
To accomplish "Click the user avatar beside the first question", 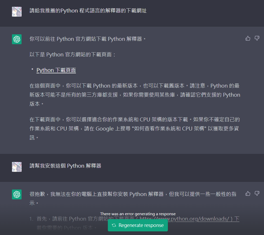I will pyautogui.click(x=17, y=12).
